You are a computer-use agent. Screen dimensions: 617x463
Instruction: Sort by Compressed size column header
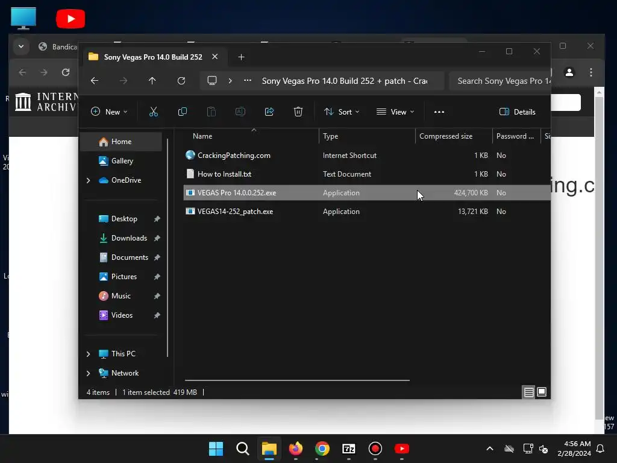[454, 136]
